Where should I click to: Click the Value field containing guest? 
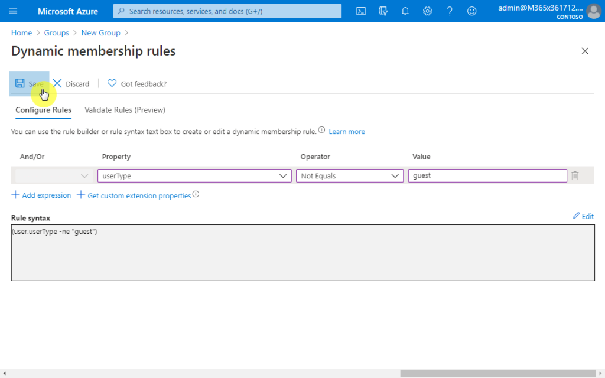487,175
